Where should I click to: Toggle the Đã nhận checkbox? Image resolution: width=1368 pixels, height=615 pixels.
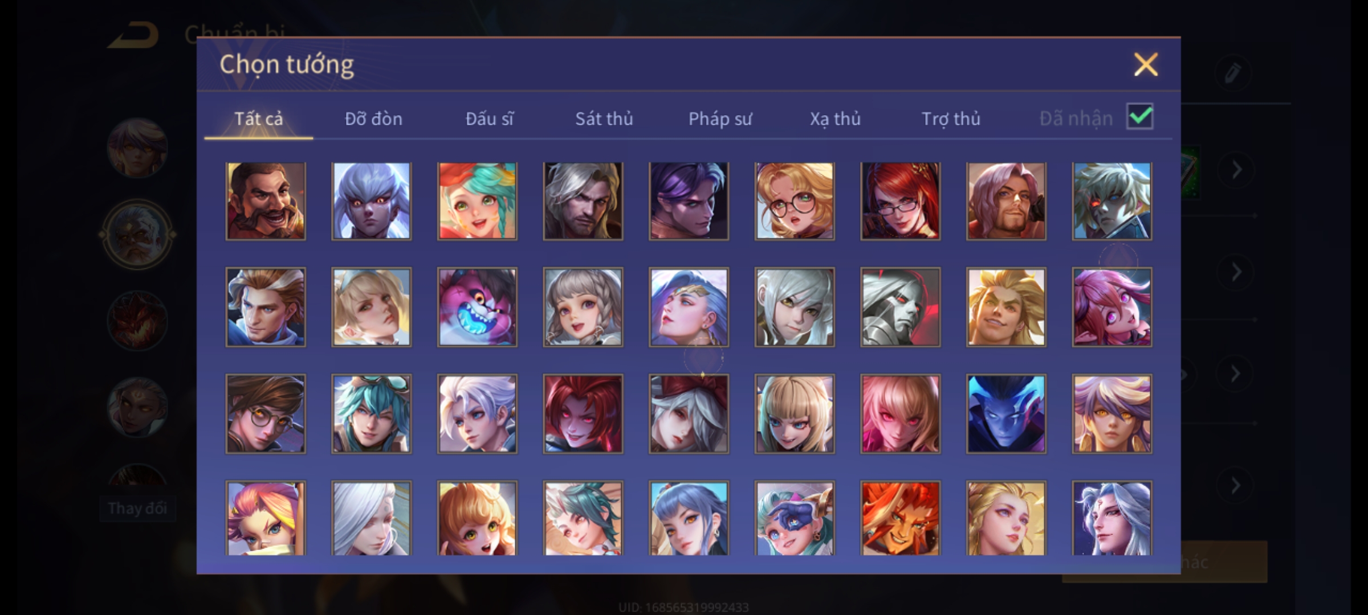1140,117
